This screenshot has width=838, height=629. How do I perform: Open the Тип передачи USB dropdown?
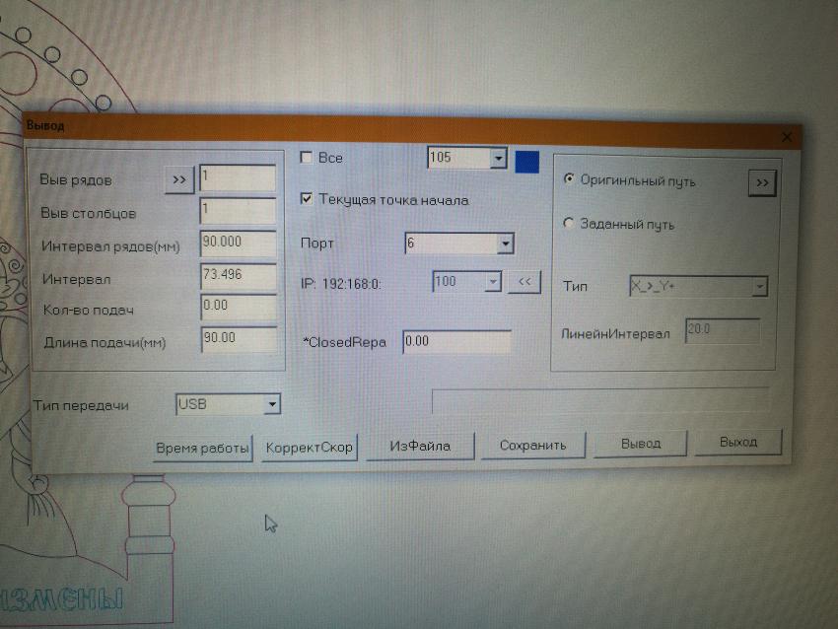click(x=272, y=404)
